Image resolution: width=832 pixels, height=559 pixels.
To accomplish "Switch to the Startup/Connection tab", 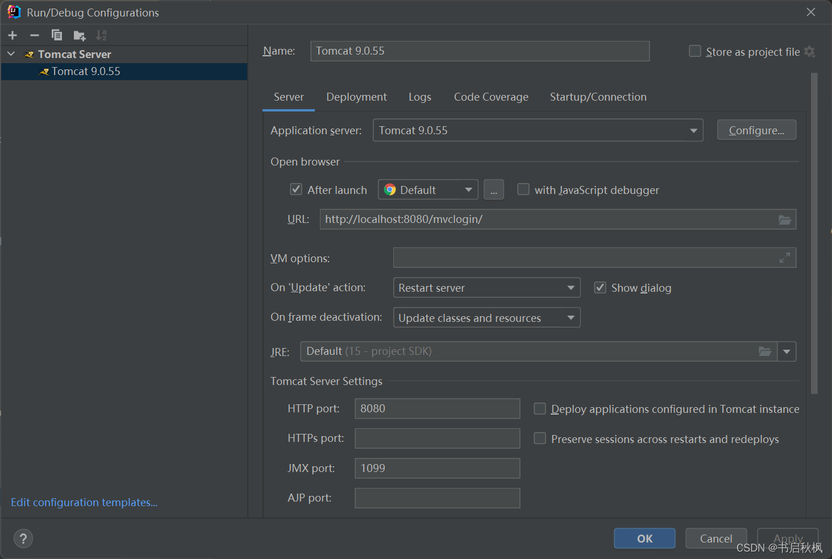I will click(x=598, y=97).
